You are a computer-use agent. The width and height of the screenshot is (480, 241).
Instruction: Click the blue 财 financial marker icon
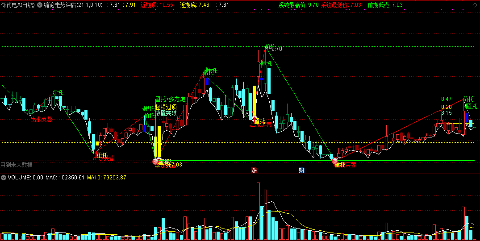301,170
